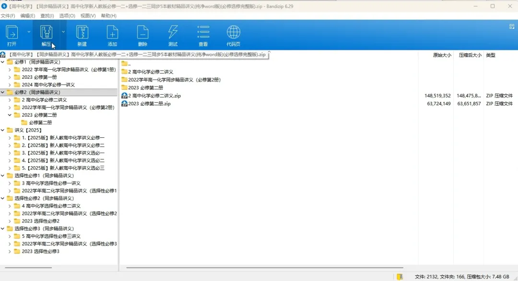Select 1.【2025版】新人教高中化学讲义必修一 folder
The width and height of the screenshot is (518, 281).
click(x=63, y=138)
